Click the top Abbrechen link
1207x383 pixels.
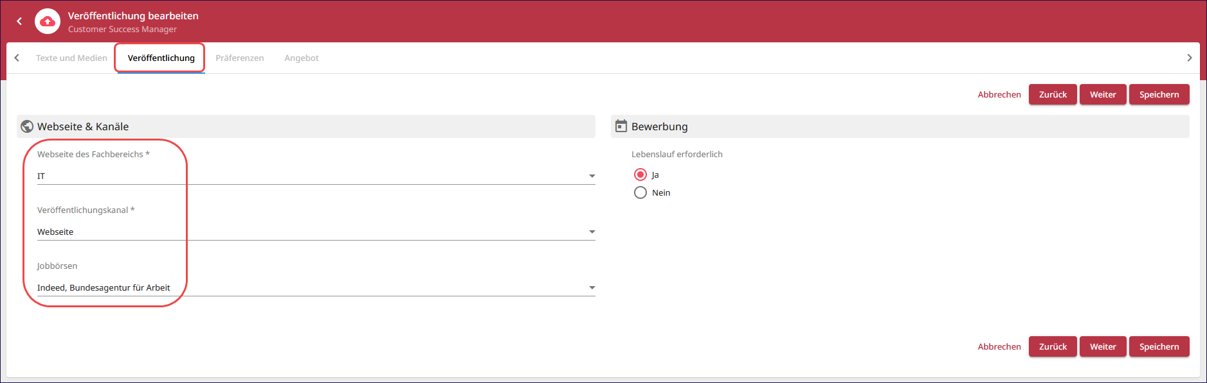(x=999, y=94)
